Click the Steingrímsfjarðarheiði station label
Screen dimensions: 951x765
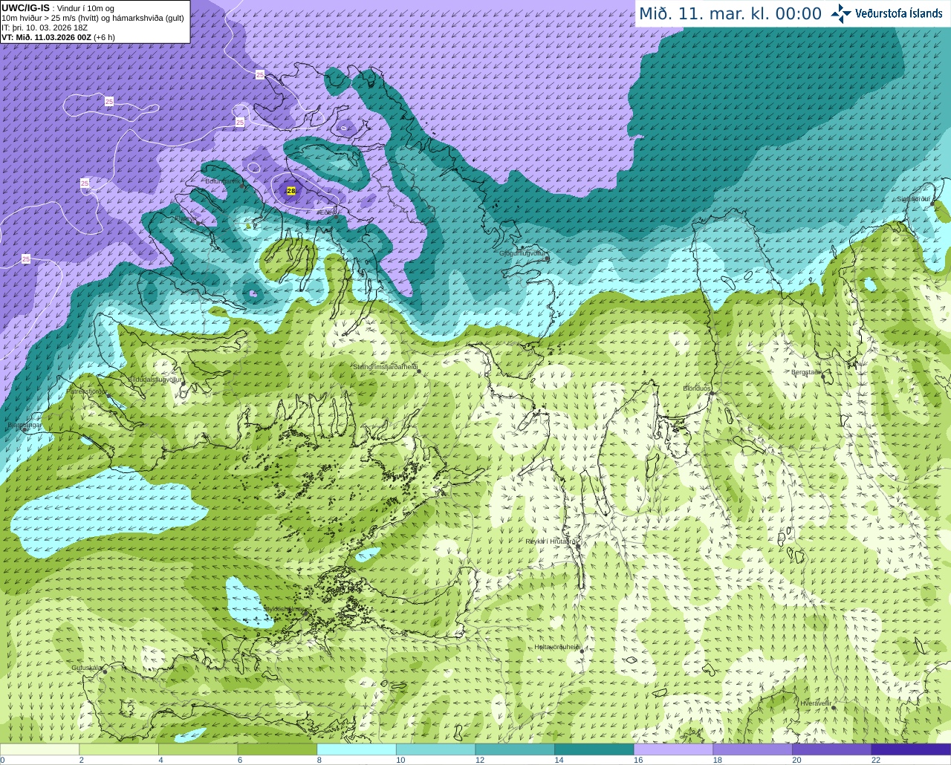(x=384, y=367)
